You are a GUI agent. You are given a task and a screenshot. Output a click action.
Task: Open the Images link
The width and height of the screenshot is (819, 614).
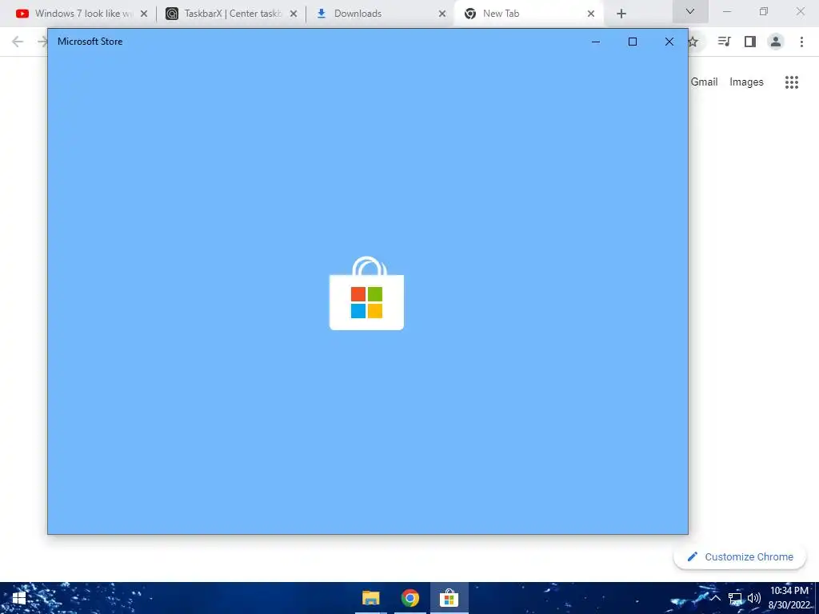pyautogui.click(x=746, y=82)
